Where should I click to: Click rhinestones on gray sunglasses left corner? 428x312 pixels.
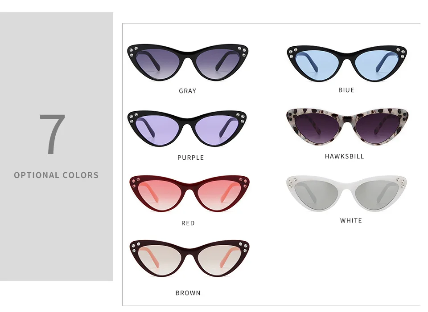133,52
